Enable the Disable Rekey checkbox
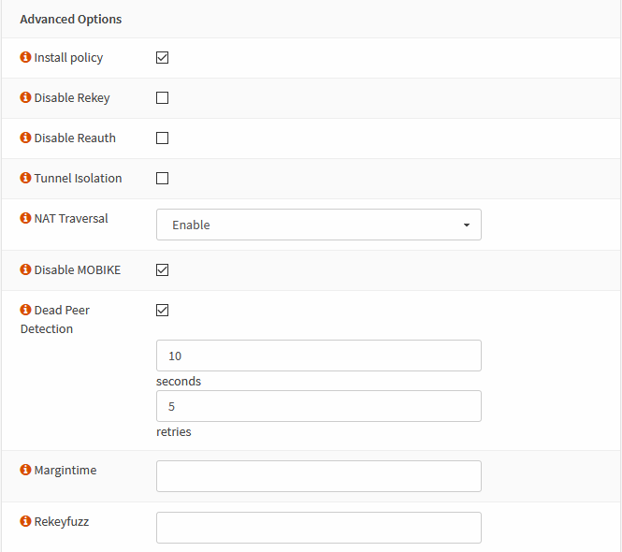The image size is (622, 552). coord(162,97)
